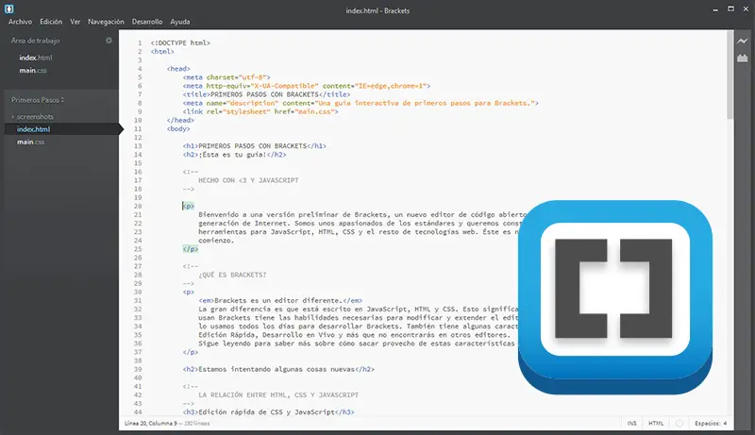Click the h2 ¡Ésta es tu guía! line
This screenshot has width=755, height=435.
tap(234, 155)
